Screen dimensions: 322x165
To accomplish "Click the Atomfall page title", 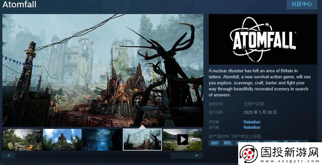I will pyautogui.click(x=19, y=5).
